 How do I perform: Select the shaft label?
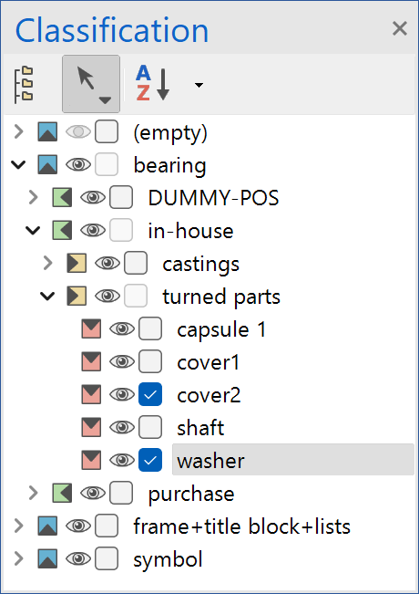click(200, 428)
